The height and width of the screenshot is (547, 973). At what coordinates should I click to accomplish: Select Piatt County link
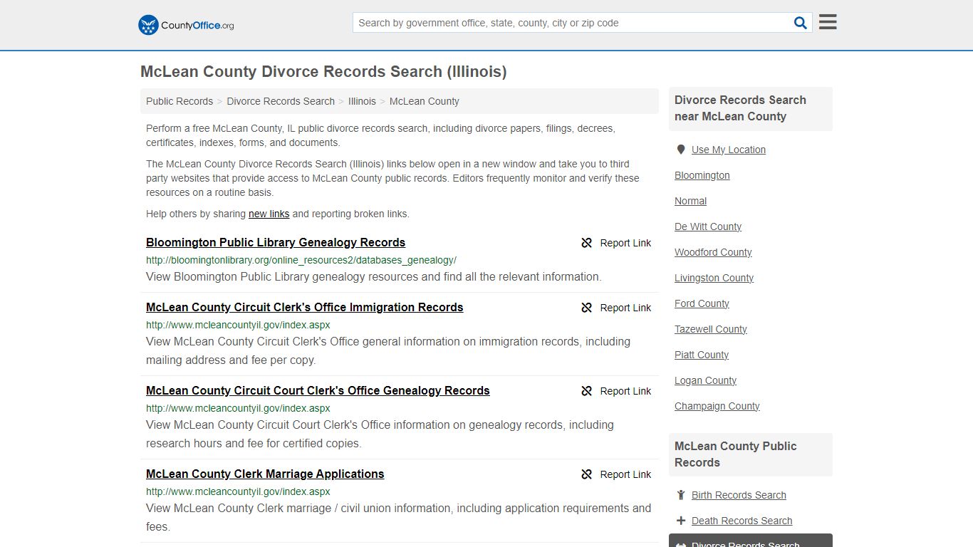tap(702, 355)
